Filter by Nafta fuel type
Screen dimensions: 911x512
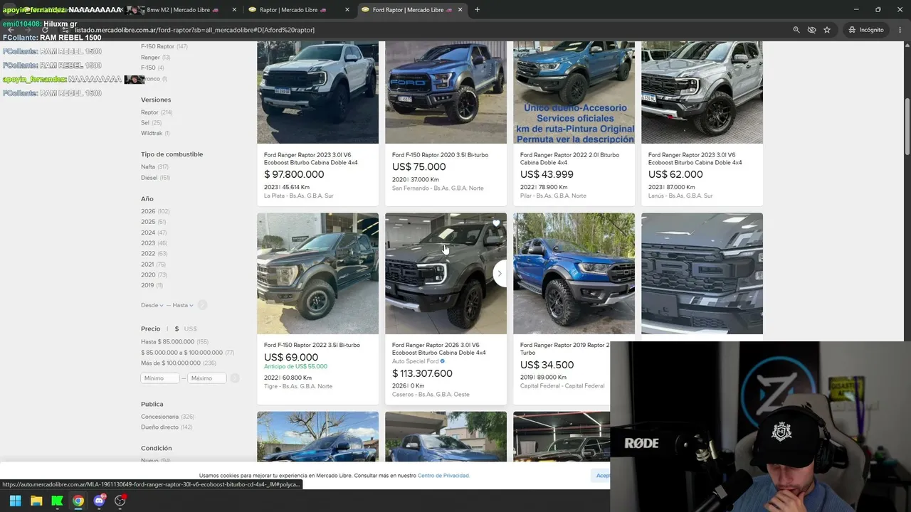[x=148, y=167]
